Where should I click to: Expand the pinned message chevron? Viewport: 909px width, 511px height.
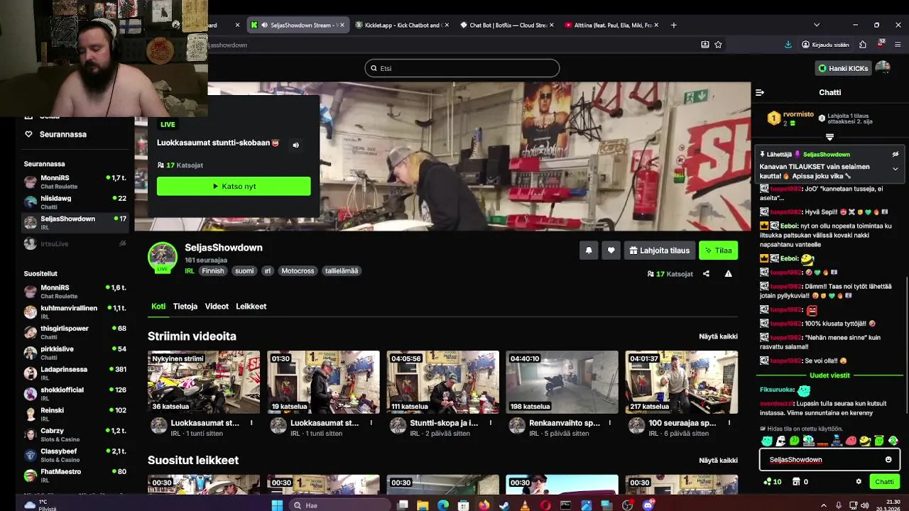pyautogui.click(x=896, y=169)
